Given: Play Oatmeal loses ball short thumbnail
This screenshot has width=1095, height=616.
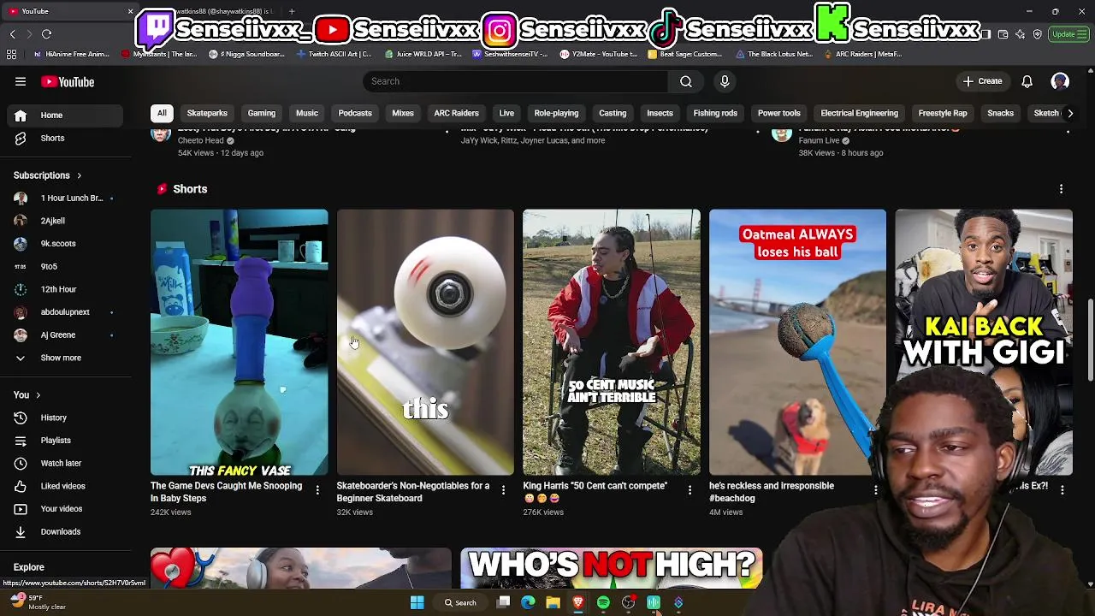Looking at the screenshot, I should point(797,342).
